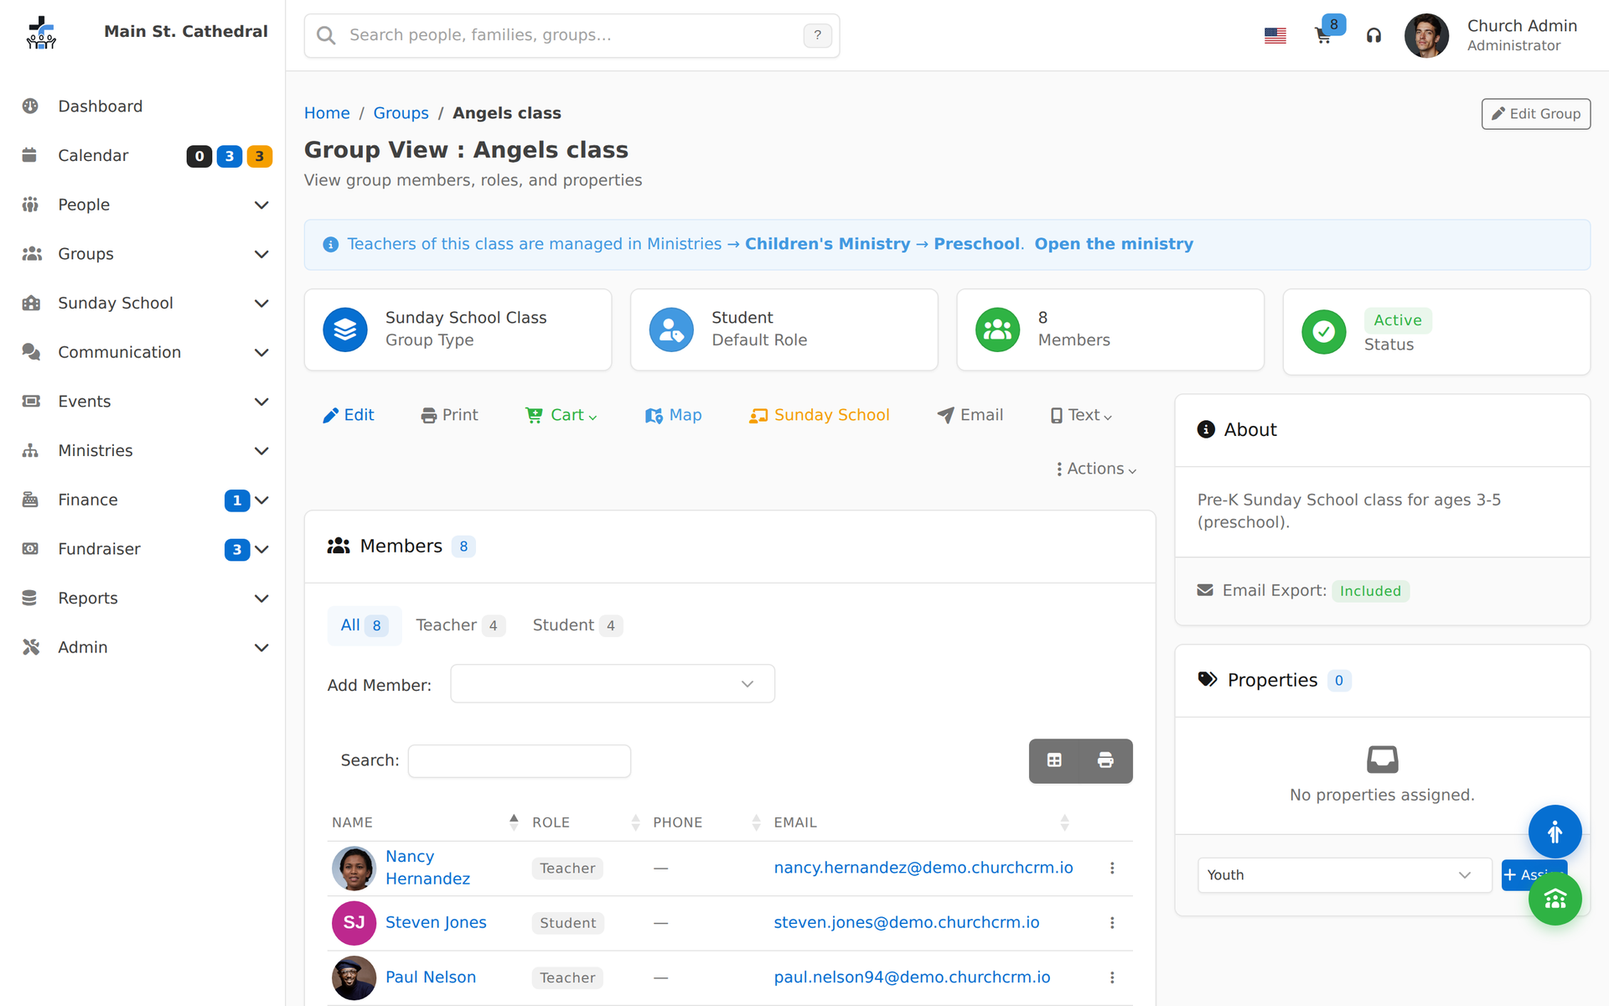1609x1006 pixels.
Task: Open the Actions dropdown menu
Action: point(1096,469)
